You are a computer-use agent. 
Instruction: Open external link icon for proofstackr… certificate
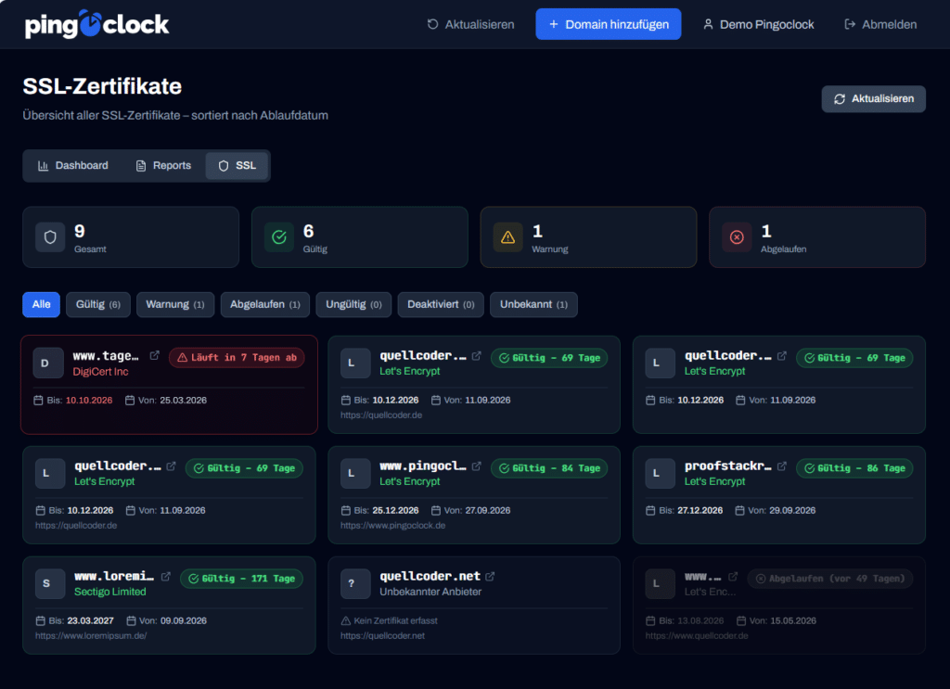click(x=781, y=466)
